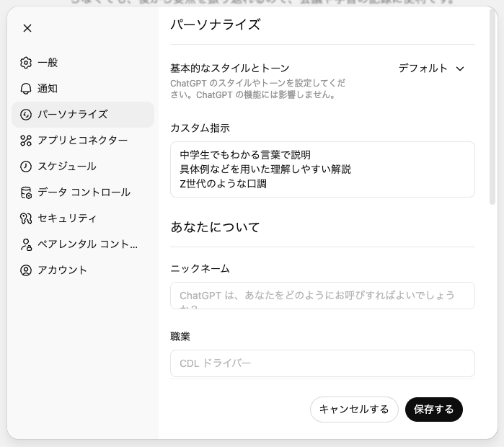Click the Apps and Connectors icon
The height and width of the screenshot is (447, 504).
(26, 141)
